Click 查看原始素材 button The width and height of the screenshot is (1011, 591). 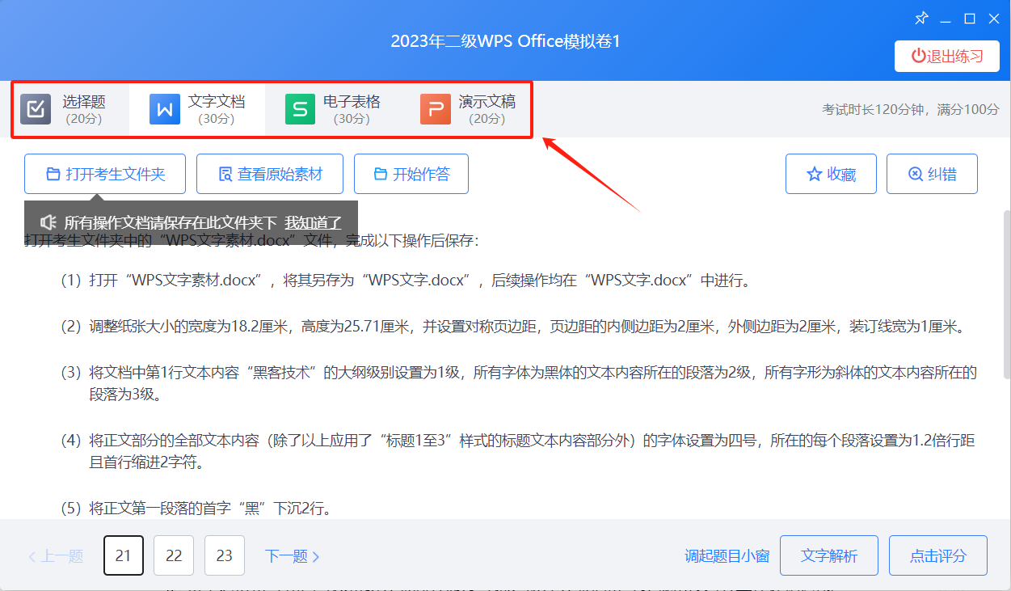click(270, 174)
